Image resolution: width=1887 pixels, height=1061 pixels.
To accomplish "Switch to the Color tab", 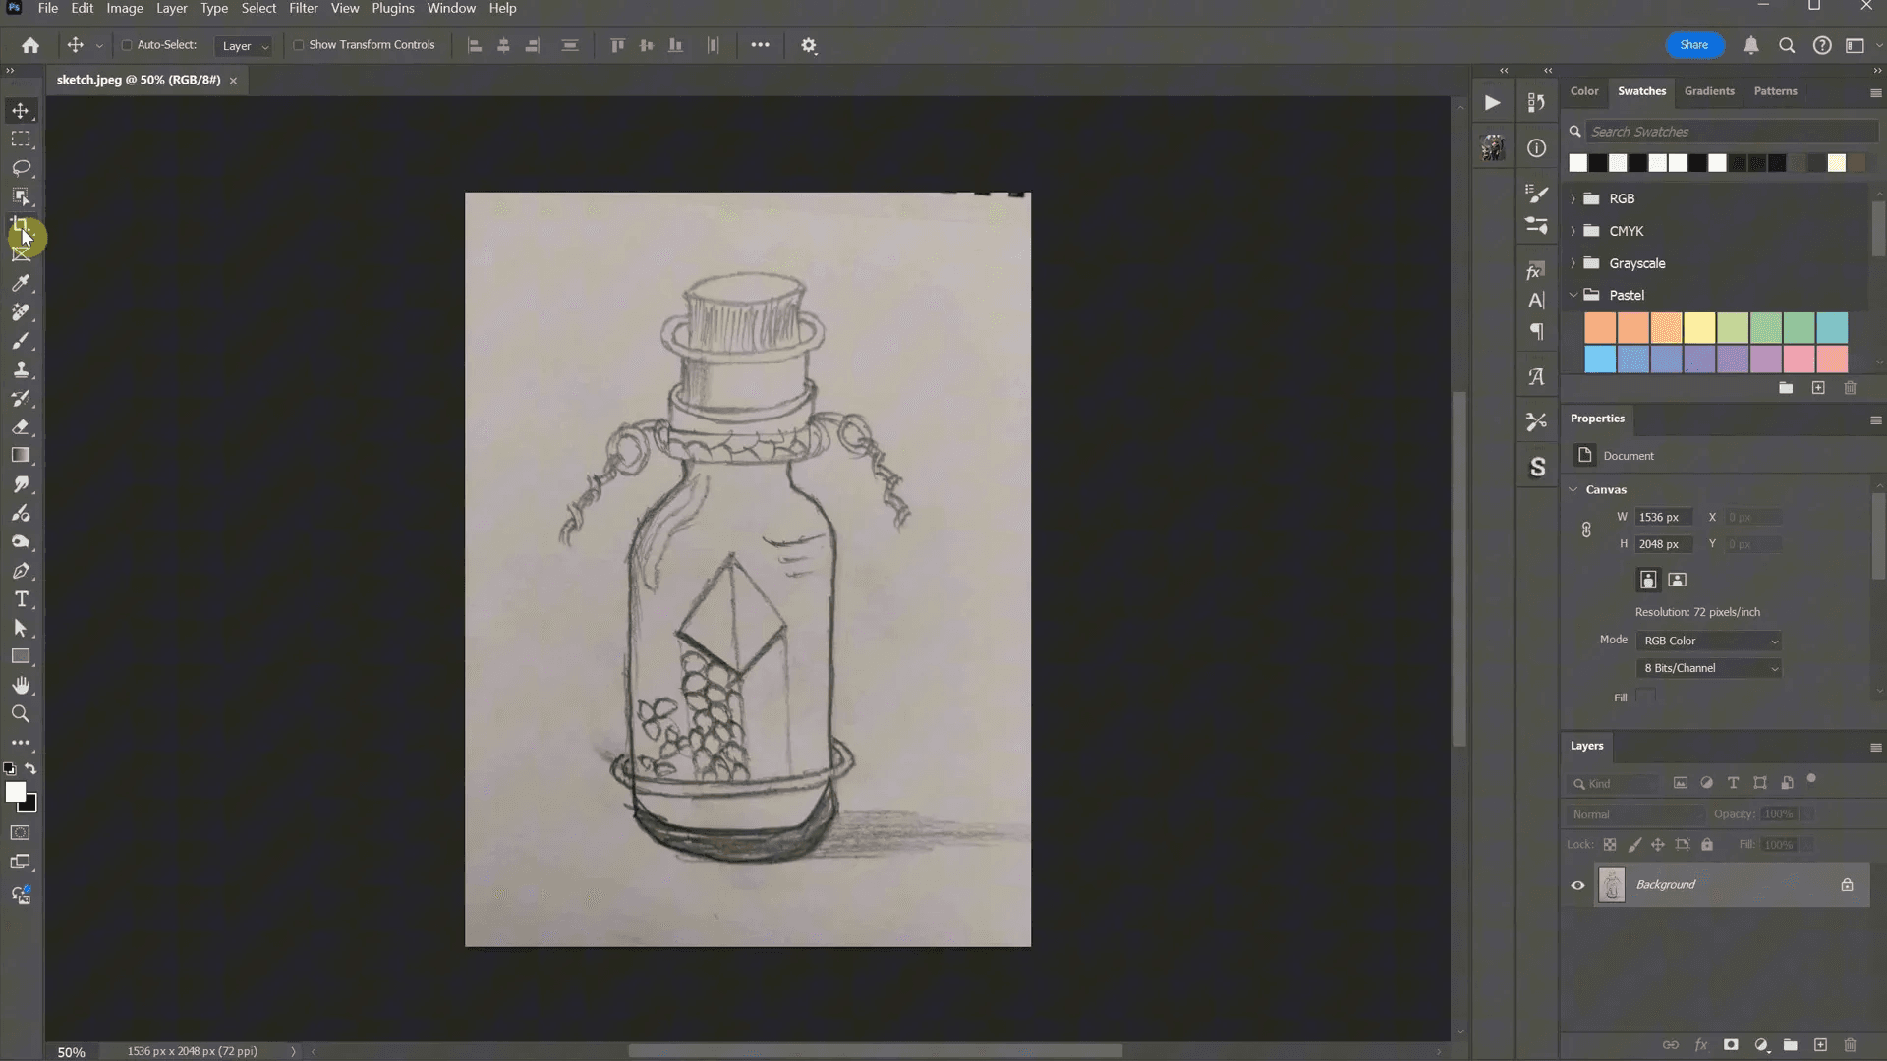I will pyautogui.click(x=1584, y=91).
